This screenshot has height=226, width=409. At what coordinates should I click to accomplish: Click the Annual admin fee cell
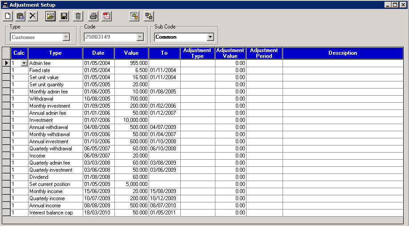coord(55,113)
